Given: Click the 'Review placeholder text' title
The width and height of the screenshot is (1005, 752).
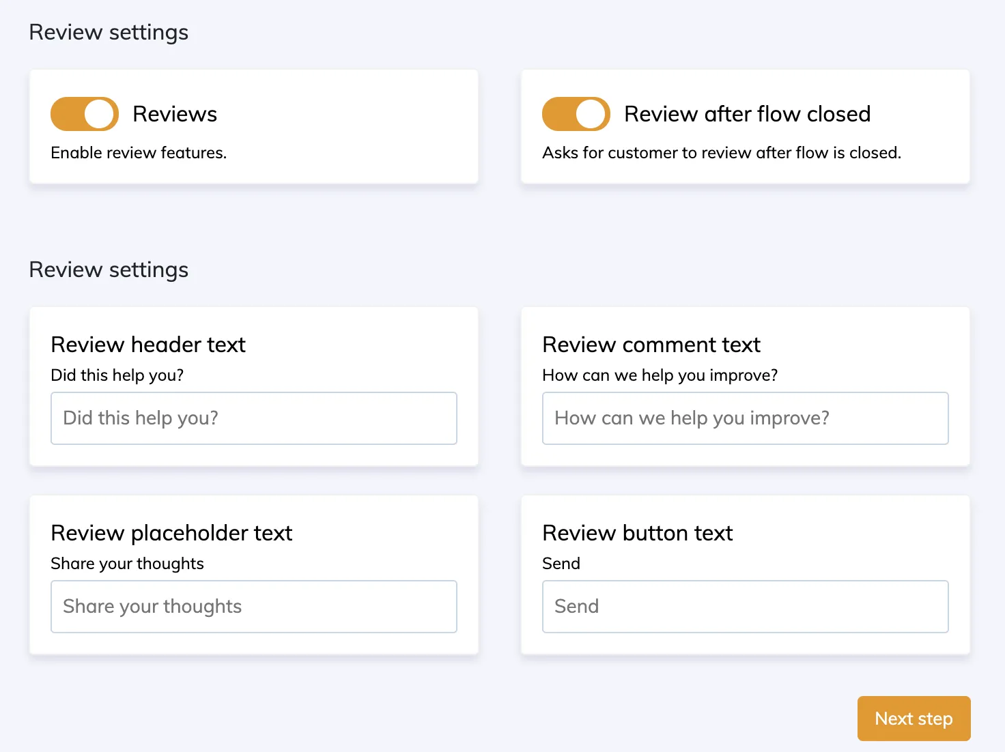Looking at the screenshot, I should [x=171, y=533].
